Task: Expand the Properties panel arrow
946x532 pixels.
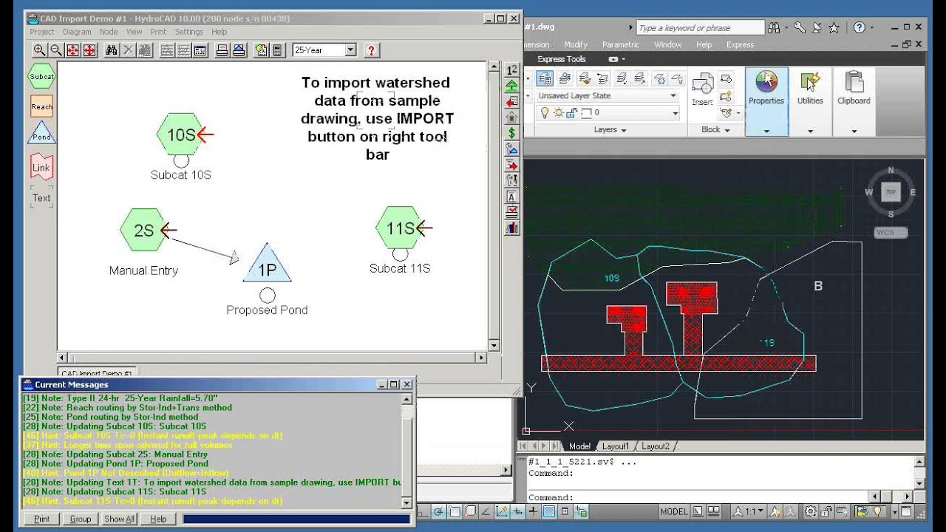Action: [766, 131]
